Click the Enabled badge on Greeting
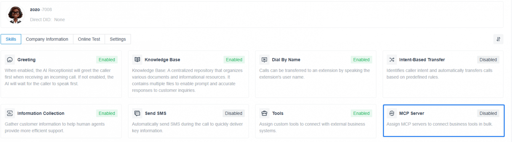Image resolution: width=512 pixels, height=142 pixels. (x=107, y=60)
